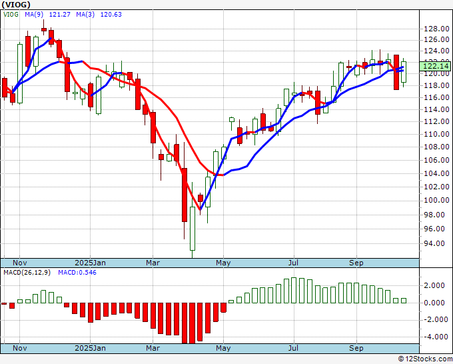Viewport: 453px width, 364px height.
Task: Click May on the price chart time axis
Action: tap(223, 263)
